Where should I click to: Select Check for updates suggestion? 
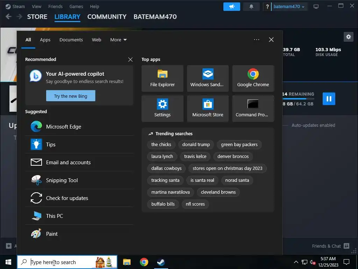(x=79, y=198)
